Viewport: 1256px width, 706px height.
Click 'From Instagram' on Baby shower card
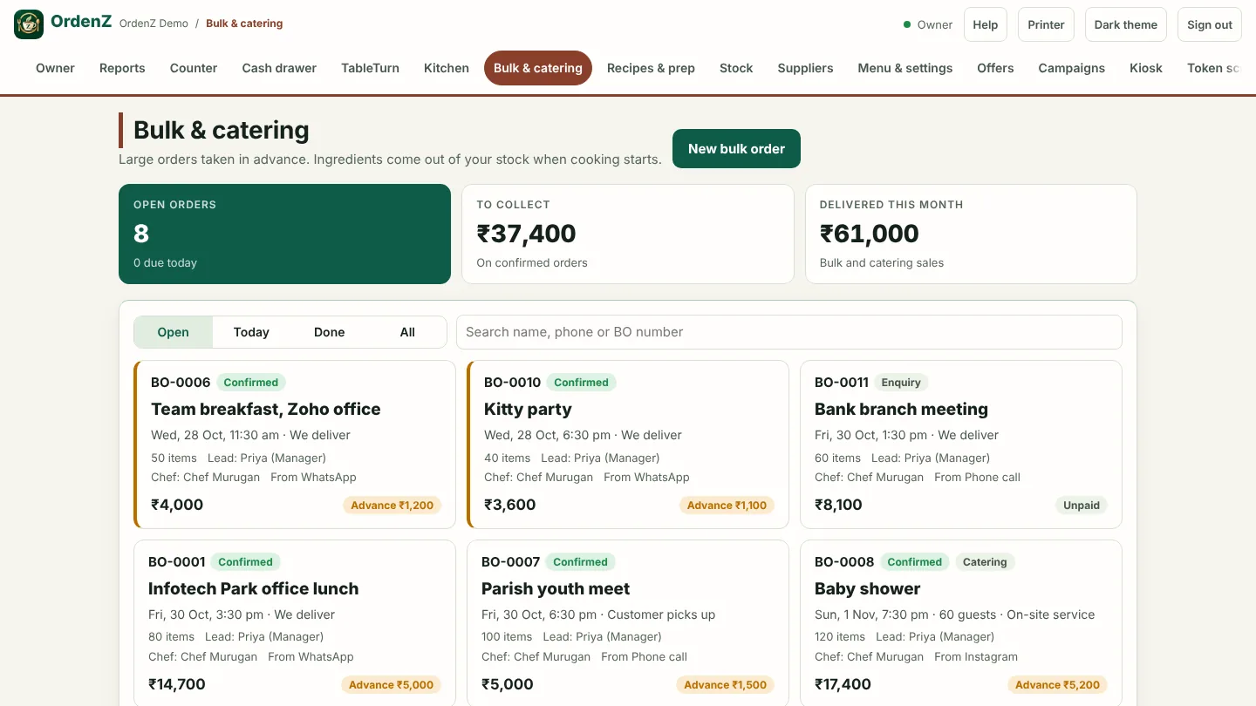pos(976,657)
